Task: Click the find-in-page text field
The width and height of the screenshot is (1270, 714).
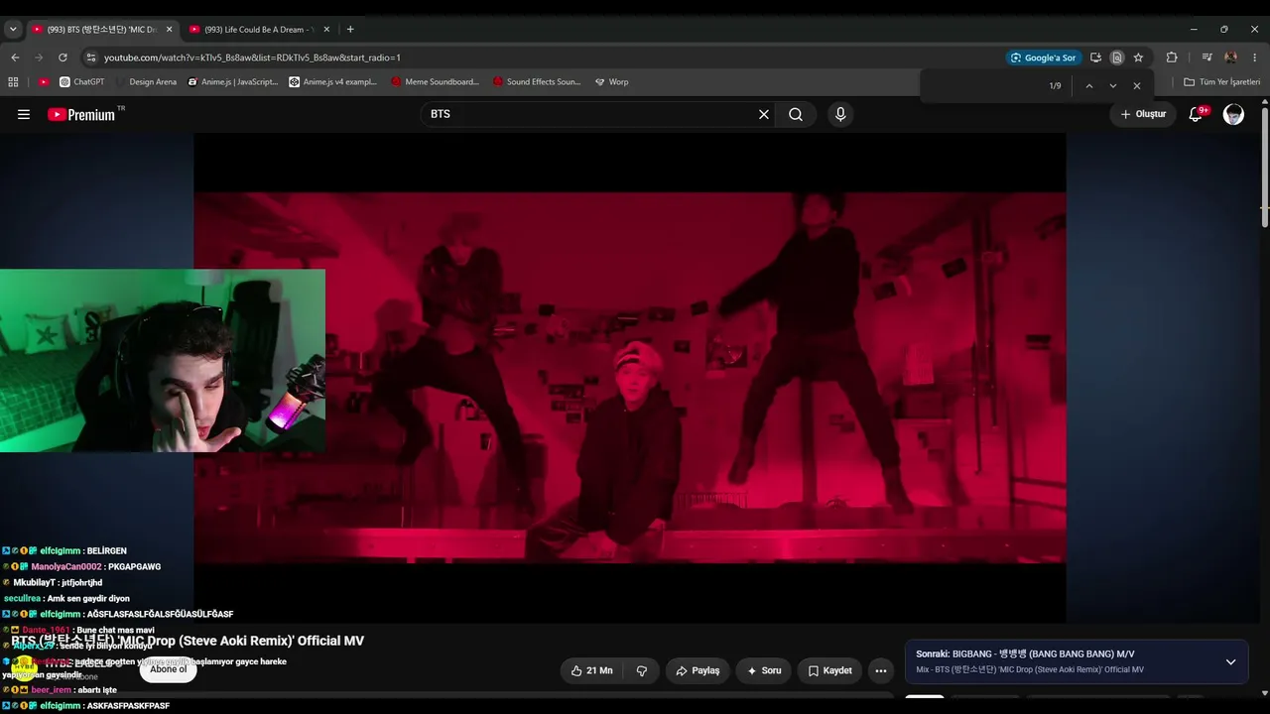Action: [x=982, y=86]
